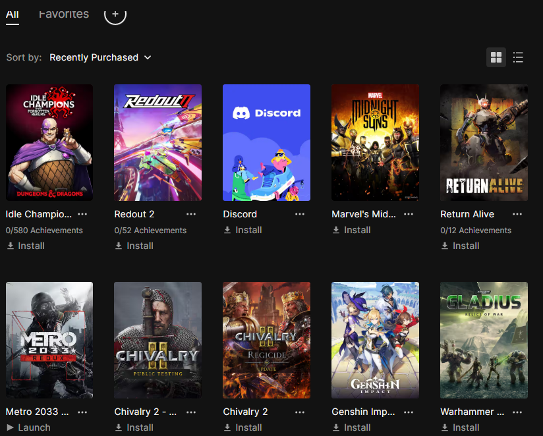
Task: Switch to the Favorites tab
Action: [64, 14]
